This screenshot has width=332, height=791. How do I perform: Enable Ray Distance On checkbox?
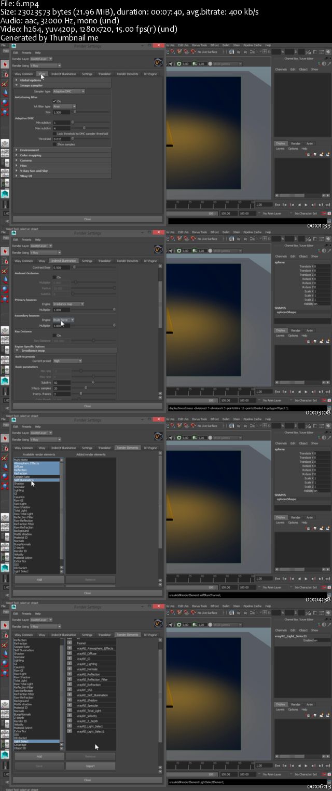(x=54, y=336)
